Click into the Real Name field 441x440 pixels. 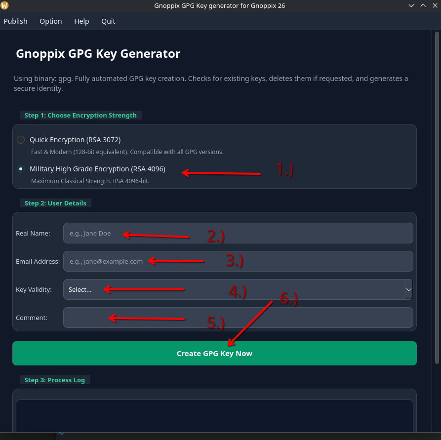coord(238,233)
